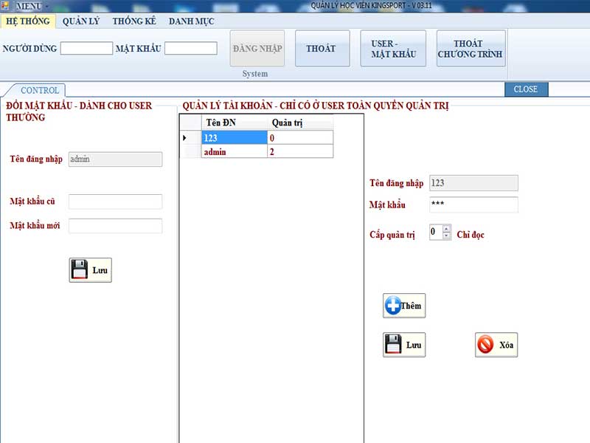The height and width of the screenshot is (443, 590).
Task: Focus the NGƯỜI DÙNG input field
Action: click(86, 48)
